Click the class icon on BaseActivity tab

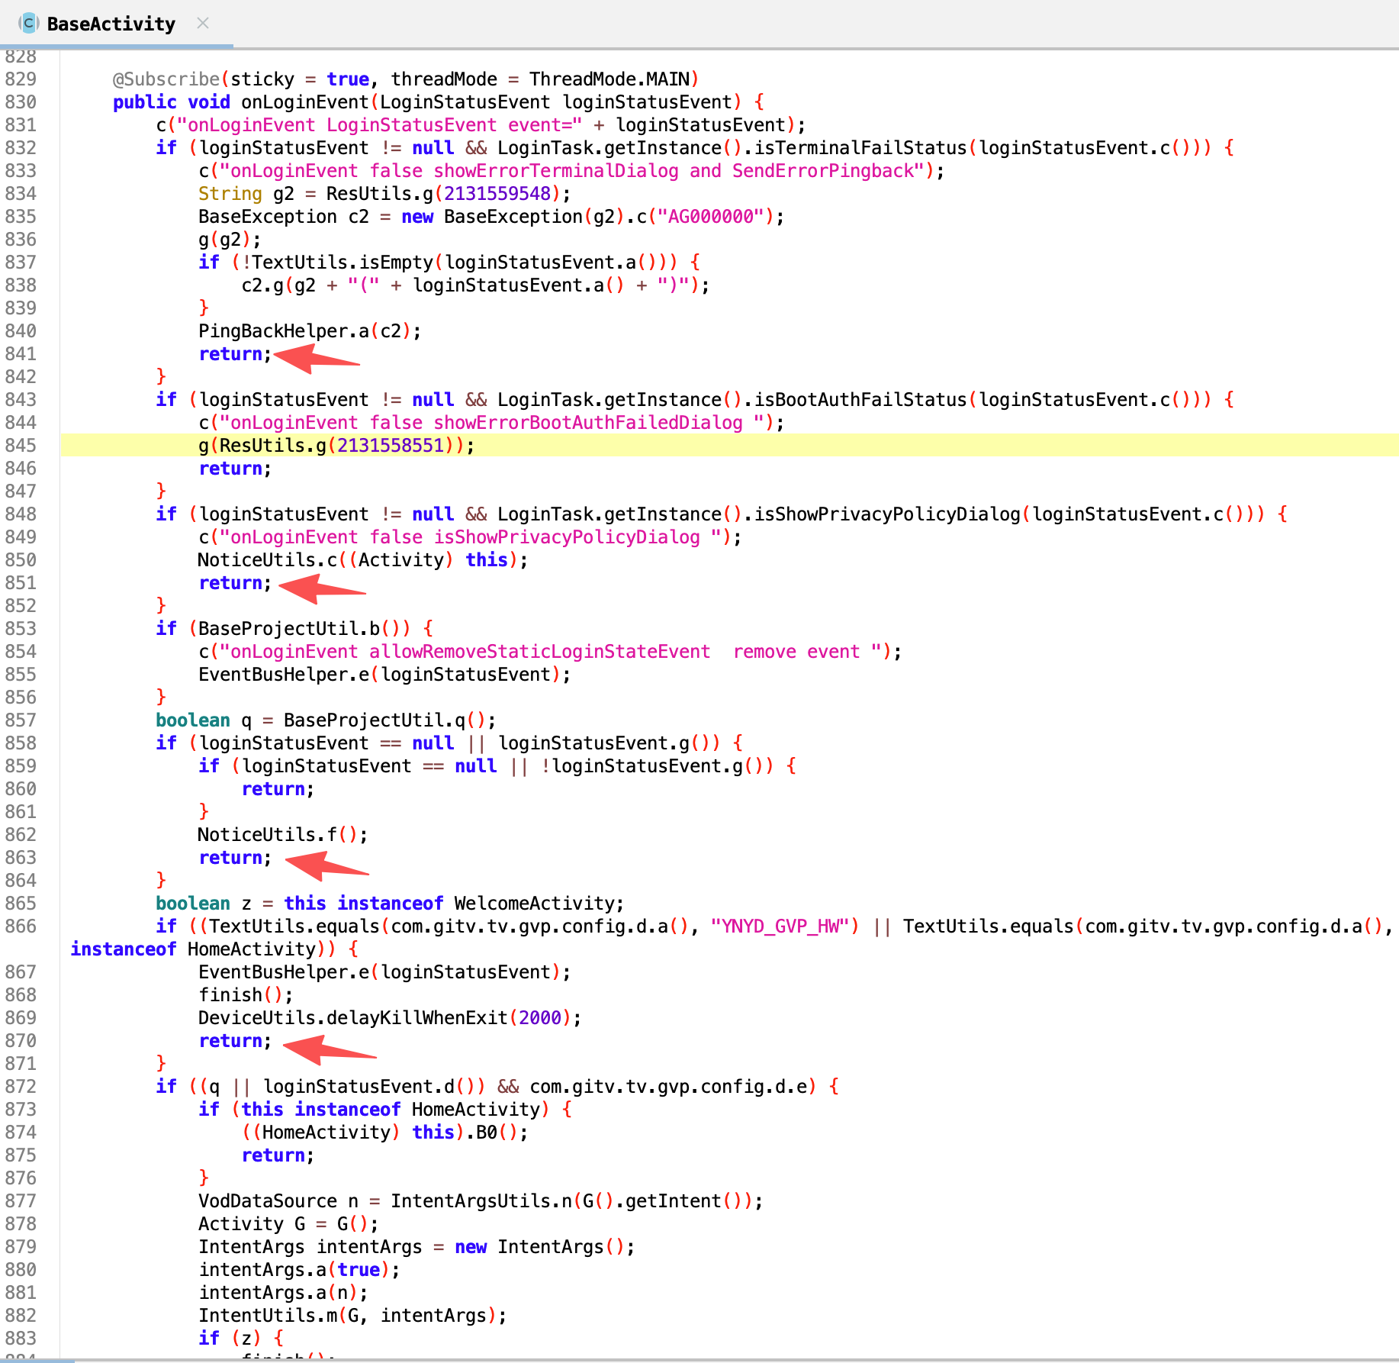[29, 24]
